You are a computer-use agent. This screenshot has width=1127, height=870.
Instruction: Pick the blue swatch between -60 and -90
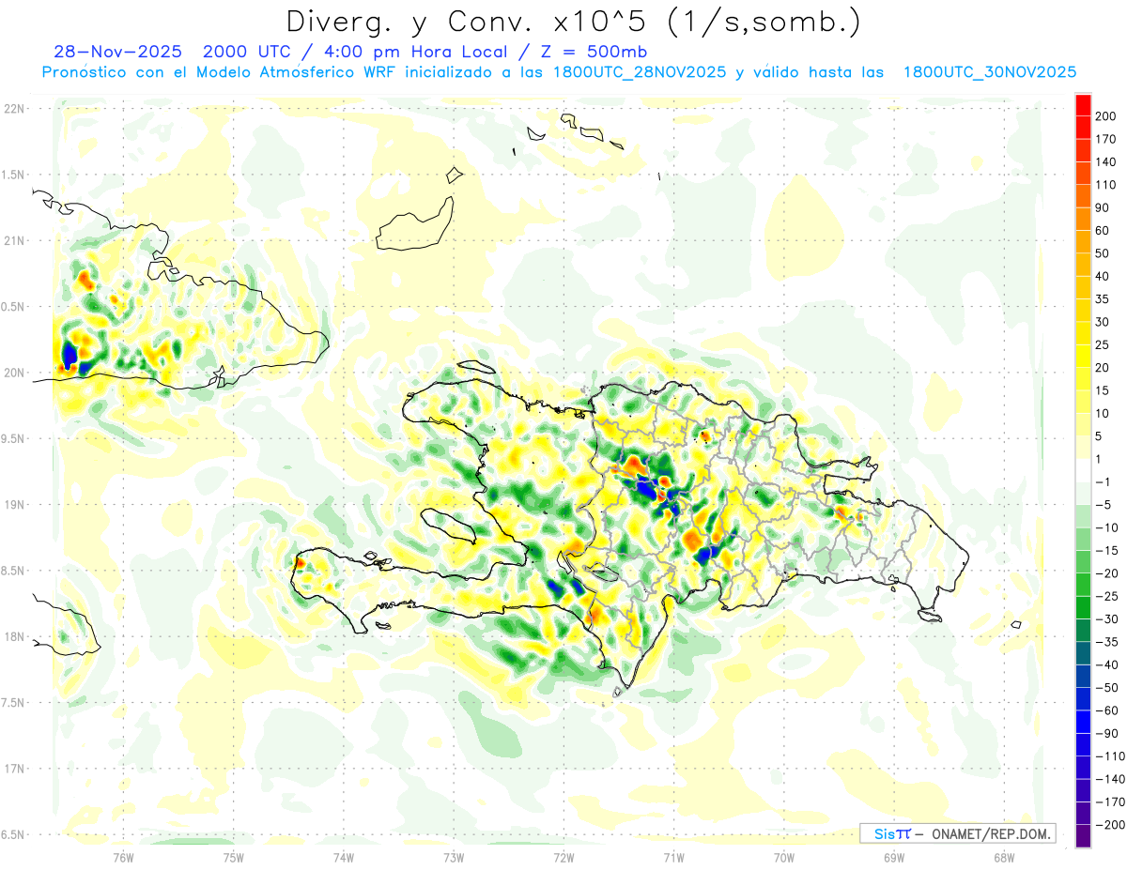pos(1084,722)
